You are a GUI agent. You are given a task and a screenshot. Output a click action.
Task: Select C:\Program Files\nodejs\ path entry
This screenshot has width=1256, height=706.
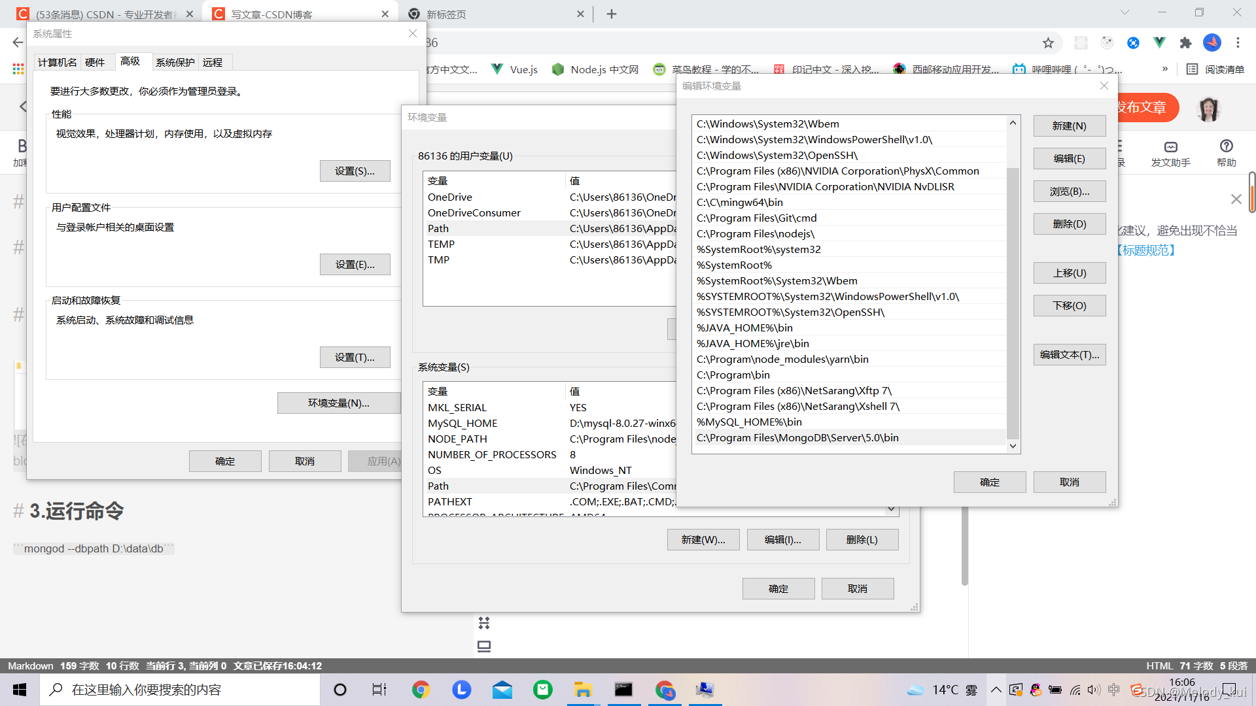(x=849, y=234)
